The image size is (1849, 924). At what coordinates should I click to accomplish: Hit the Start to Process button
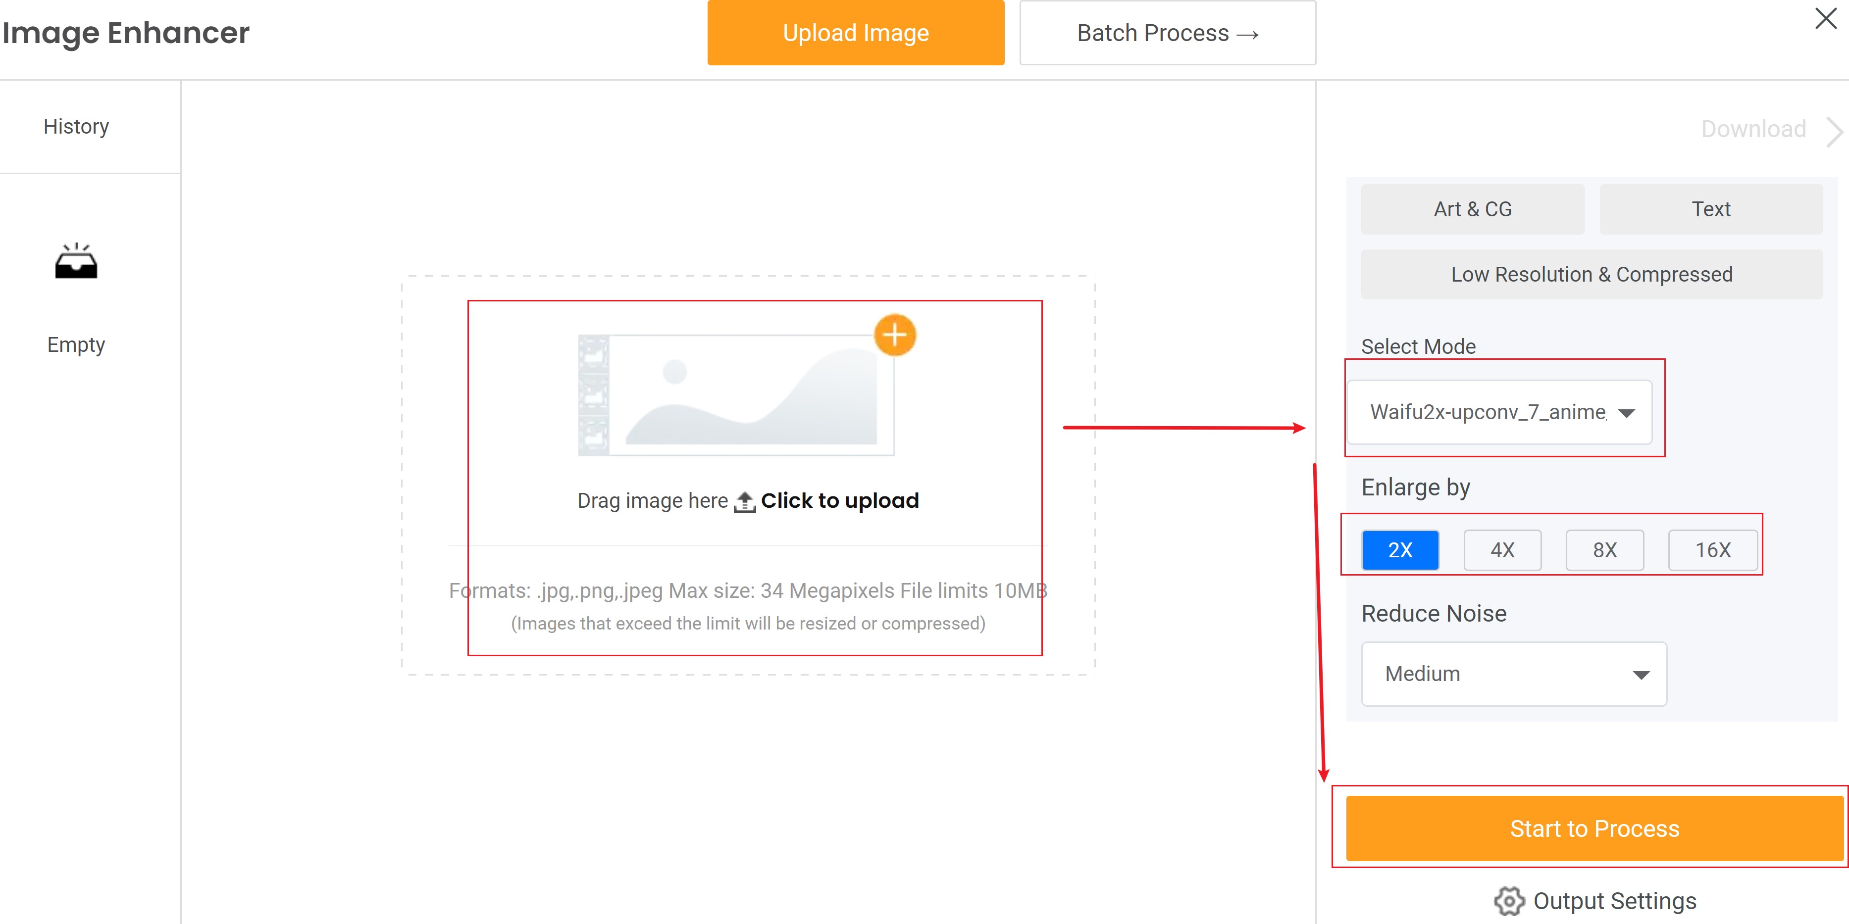click(1594, 828)
